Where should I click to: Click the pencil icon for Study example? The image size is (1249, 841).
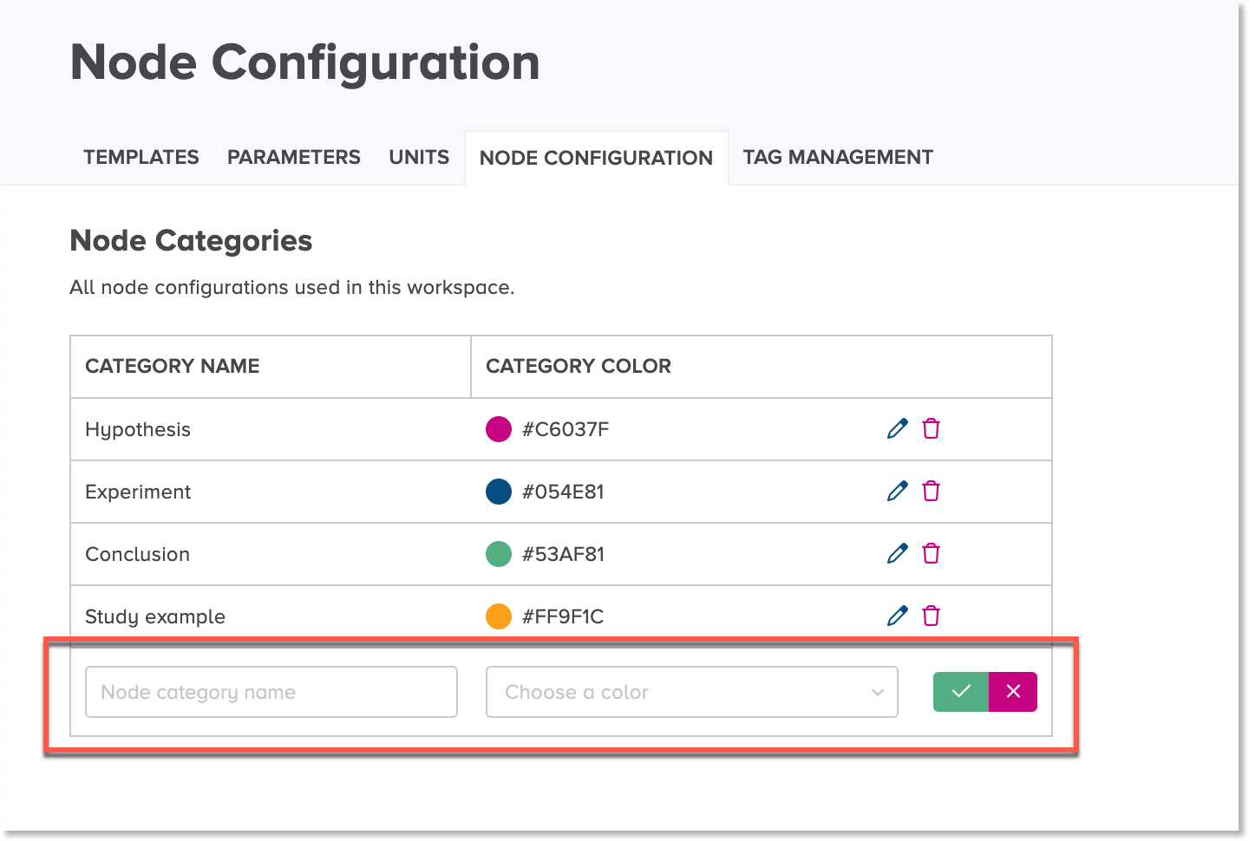pos(898,616)
